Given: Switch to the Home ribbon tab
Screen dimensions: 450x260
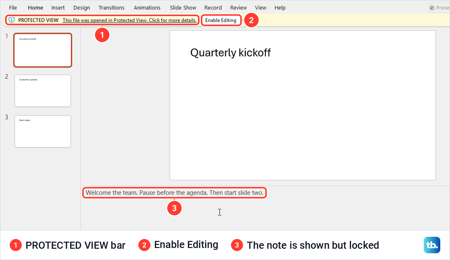Looking at the screenshot, I should 36,7.
